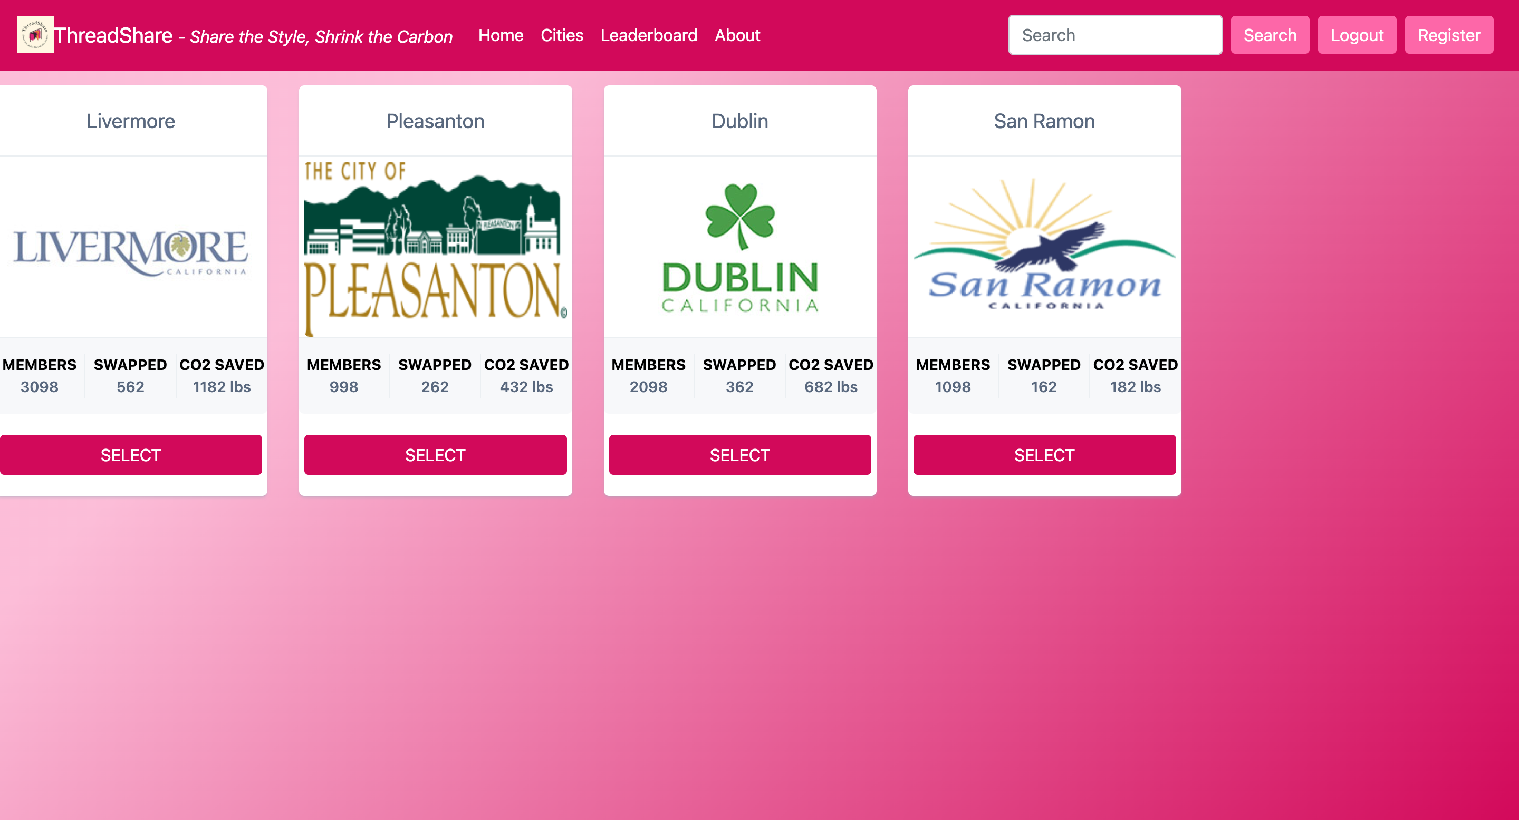Click the Register button
The height and width of the screenshot is (820, 1519).
coord(1448,35)
